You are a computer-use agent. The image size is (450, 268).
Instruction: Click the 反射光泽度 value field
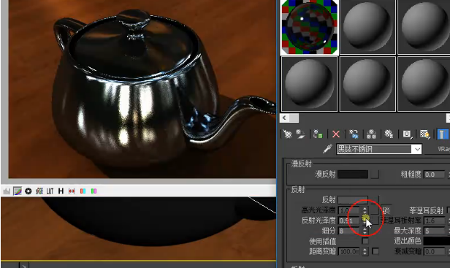click(348, 221)
